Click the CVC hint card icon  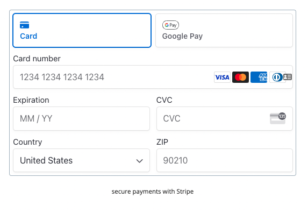pyautogui.click(x=278, y=118)
